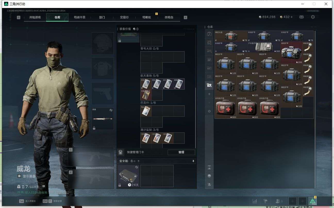Select the highlighted medical warehouse page icon
The width and height of the screenshot is (334, 208).
[209, 85]
